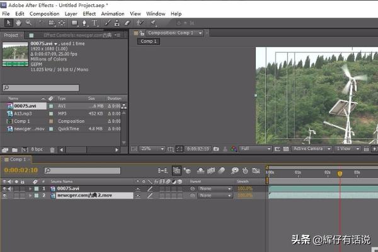The height and width of the screenshot is (252, 378).
Task: Select the Horizontal Type tool
Action: [x=93, y=23]
